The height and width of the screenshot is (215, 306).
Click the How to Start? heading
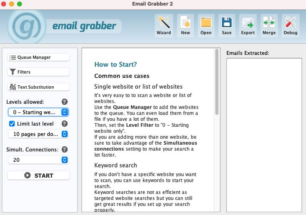[115, 64]
